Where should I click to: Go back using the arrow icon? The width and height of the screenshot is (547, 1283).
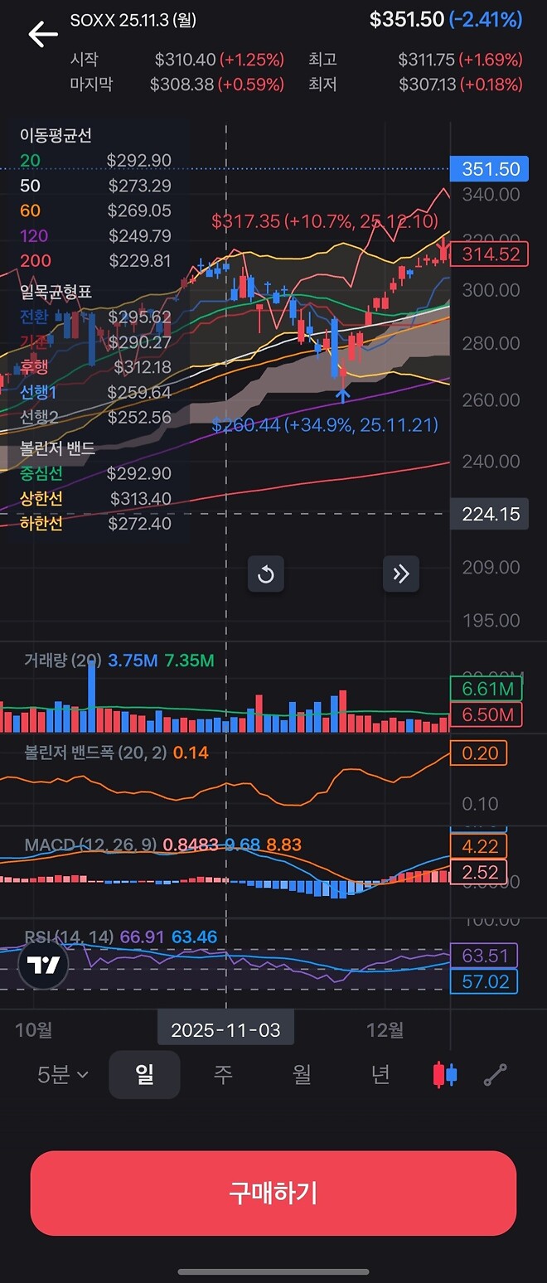click(x=43, y=33)
